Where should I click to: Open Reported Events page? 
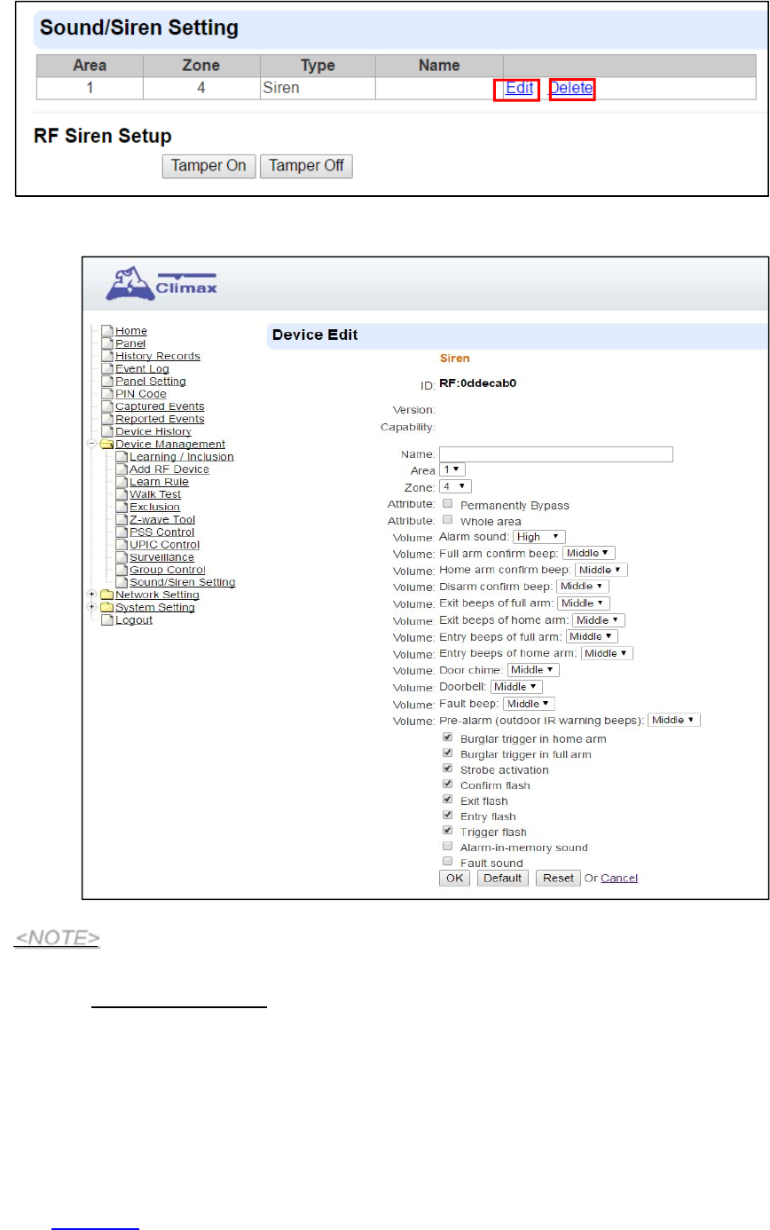pos(160,419)
